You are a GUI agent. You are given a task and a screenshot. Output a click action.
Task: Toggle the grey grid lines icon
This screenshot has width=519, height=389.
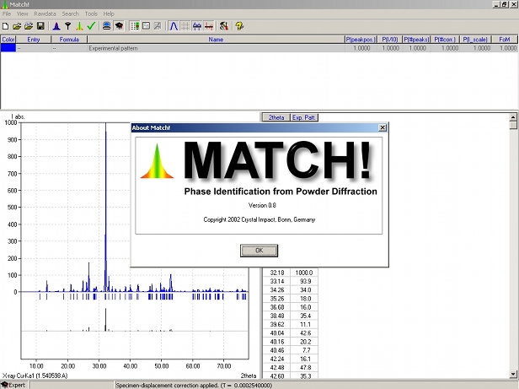pyautogui.click(x=185, y=26)
